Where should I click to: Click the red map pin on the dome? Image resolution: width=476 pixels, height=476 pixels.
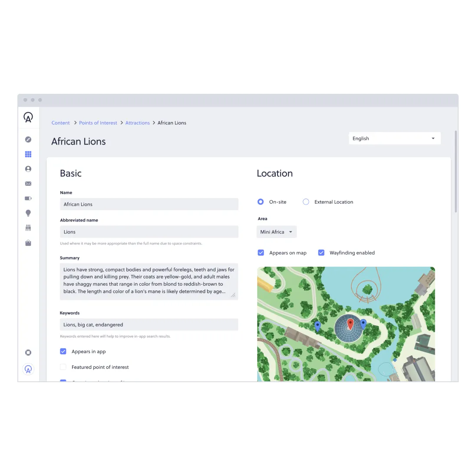[350, 324]
